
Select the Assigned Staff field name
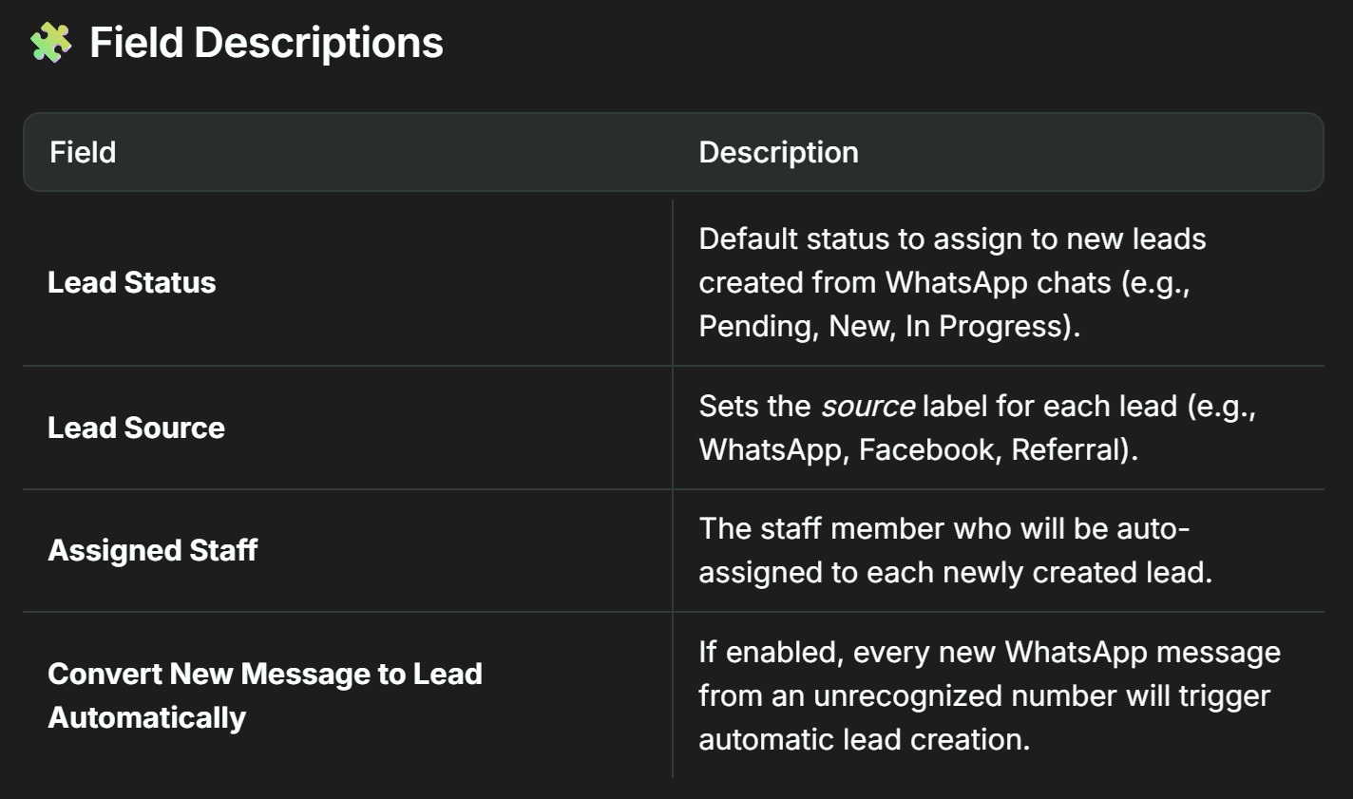pyautogui.click(x=153, y=550)
